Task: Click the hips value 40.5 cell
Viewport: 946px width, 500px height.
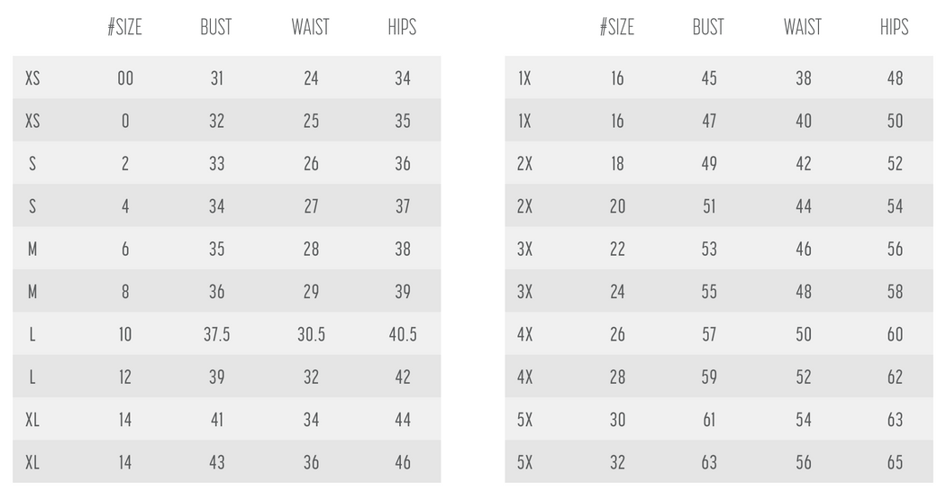Action: [x=402, y=334]
